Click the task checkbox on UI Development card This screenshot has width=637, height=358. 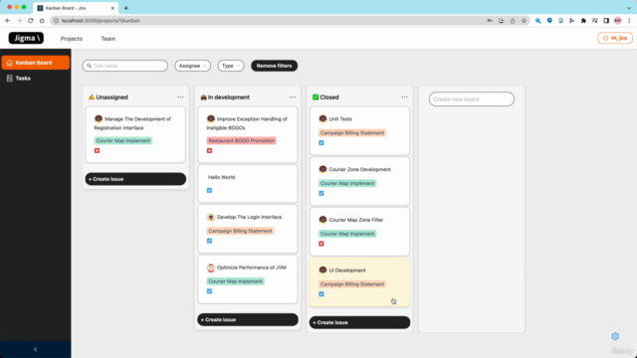[x=321, y=294]
